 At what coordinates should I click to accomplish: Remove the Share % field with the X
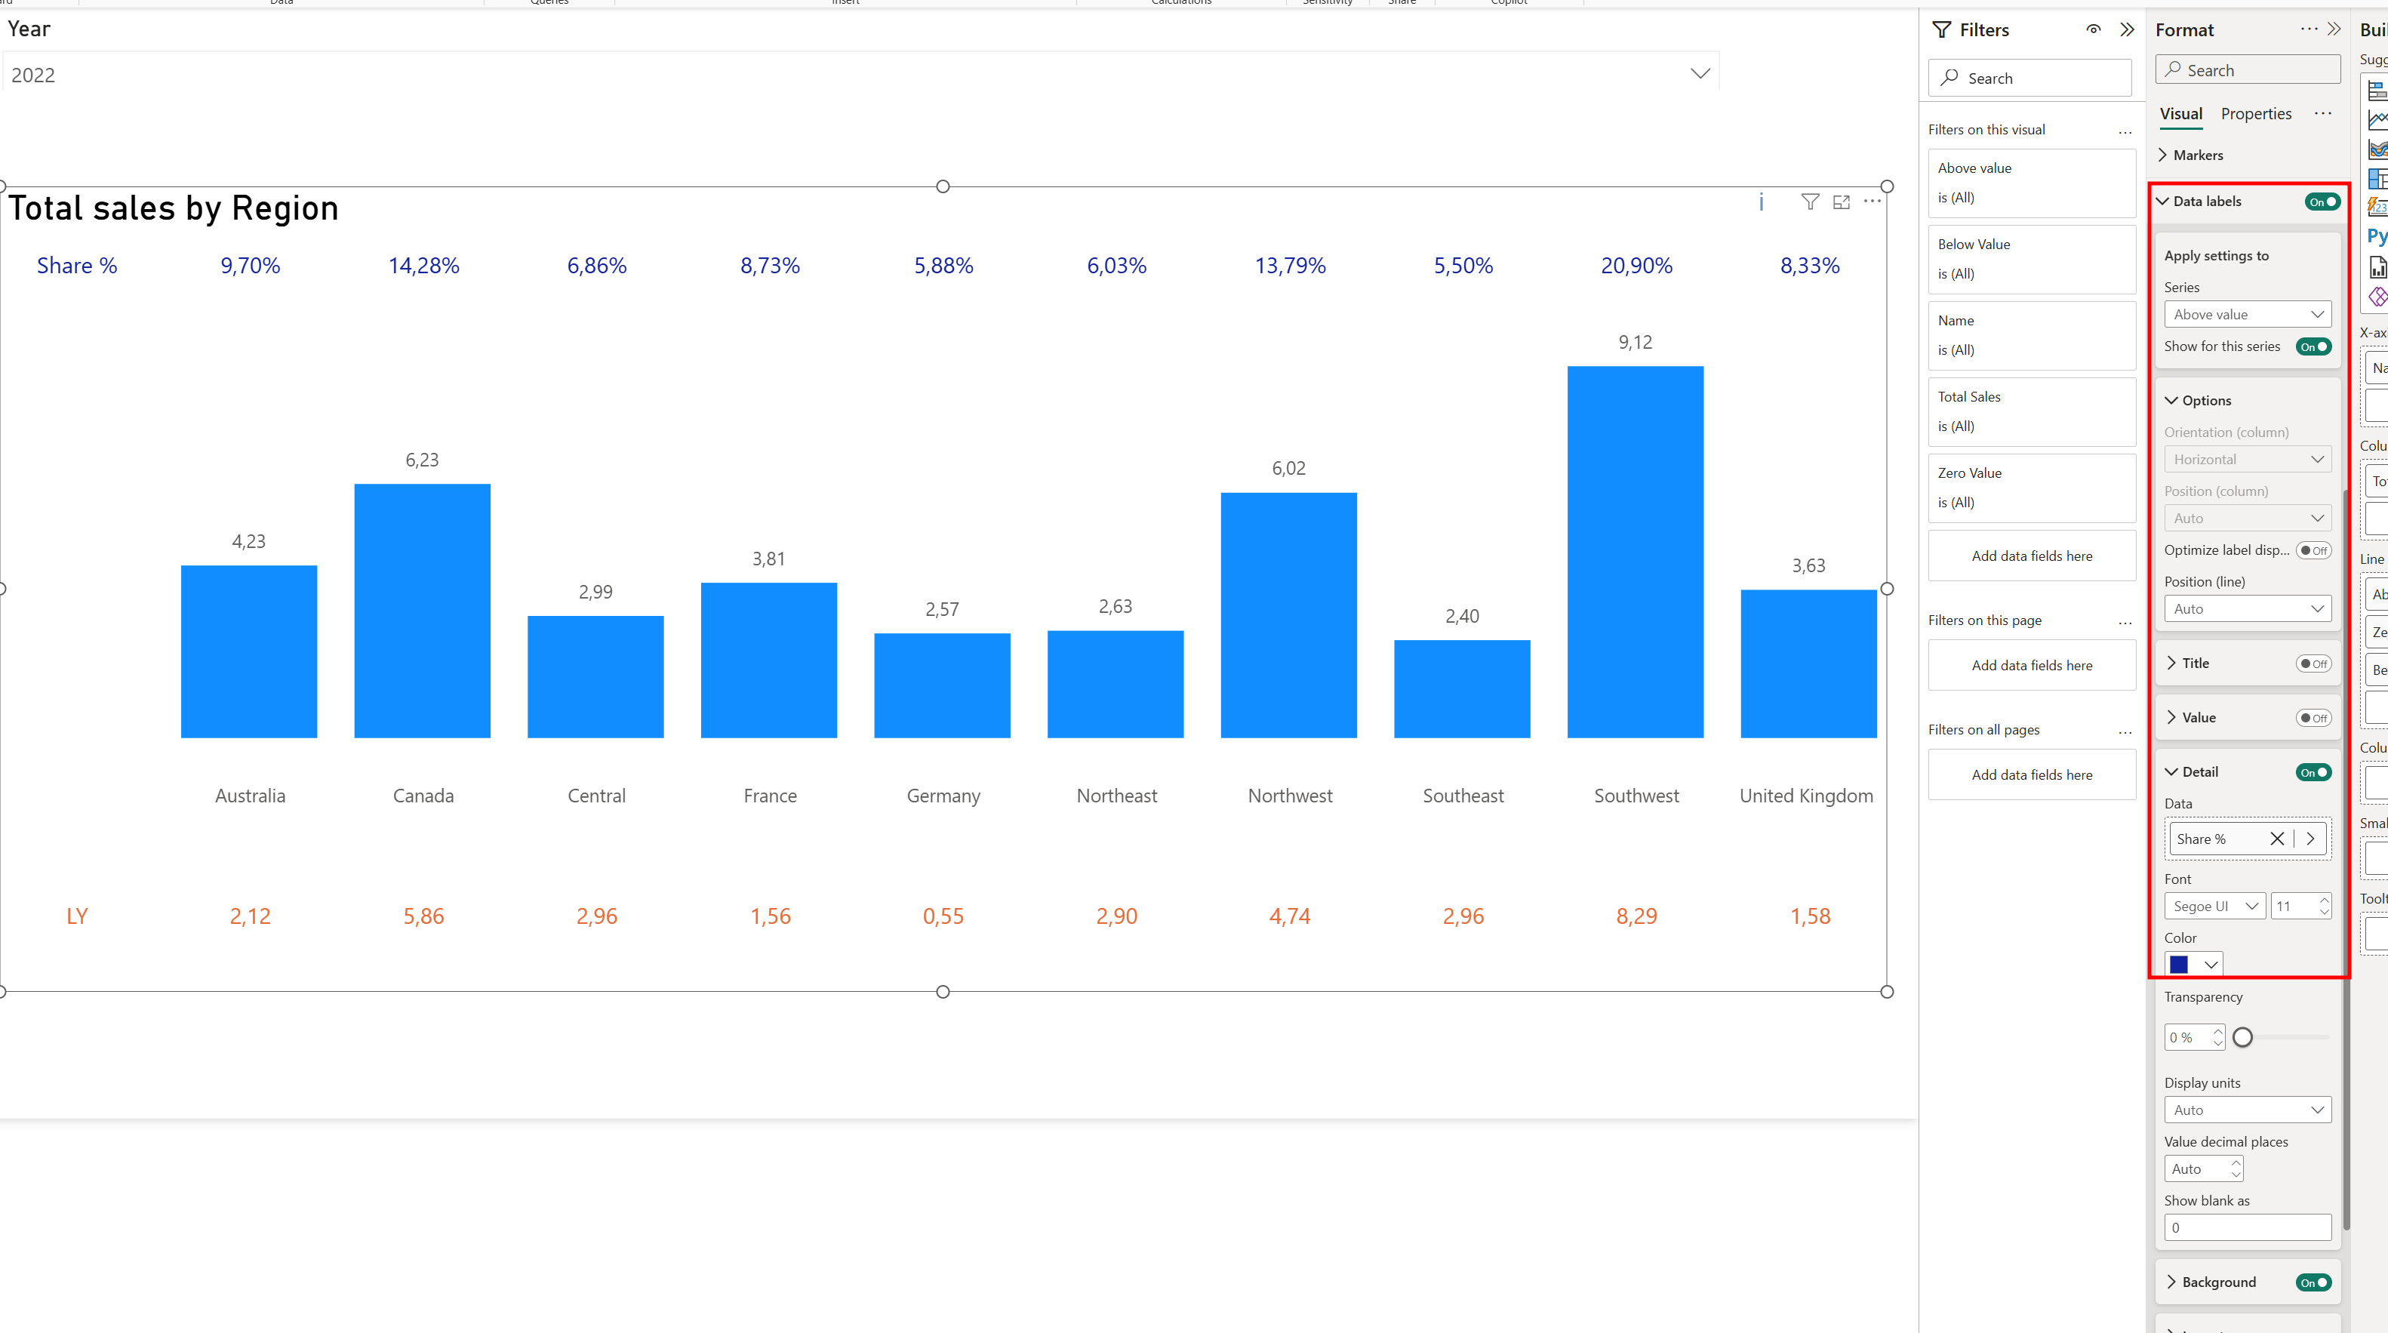click(x=2277, y=839)
